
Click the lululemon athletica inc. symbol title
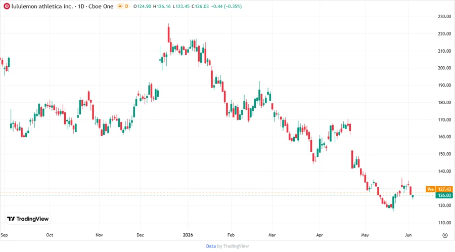point(42,6)
